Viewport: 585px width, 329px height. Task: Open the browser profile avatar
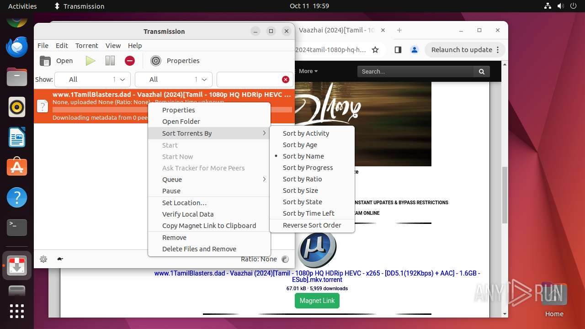pos(414,50)
